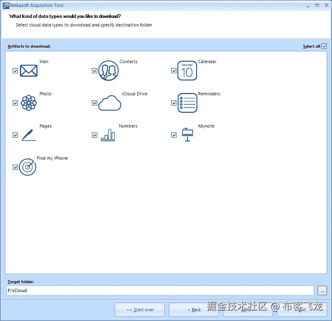Viewport: 332px width, 321px height.
Task: Click the Artifacts to download label
Action: tap(29, 46)
